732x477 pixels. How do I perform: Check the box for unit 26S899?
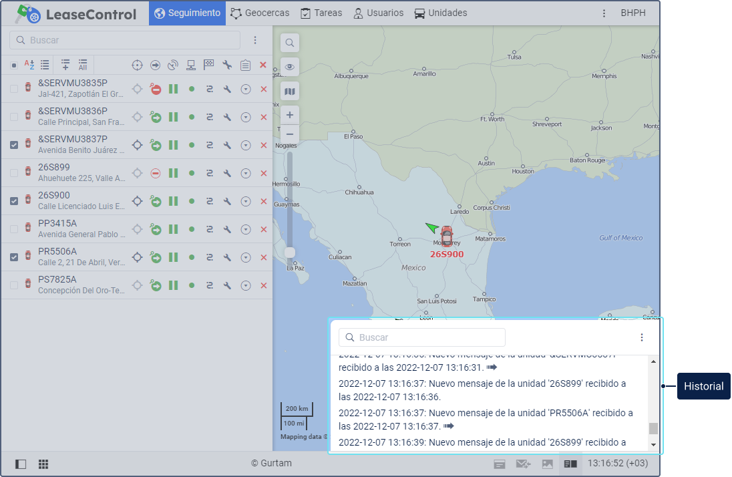pyautogui.click(x=14, y=173)
